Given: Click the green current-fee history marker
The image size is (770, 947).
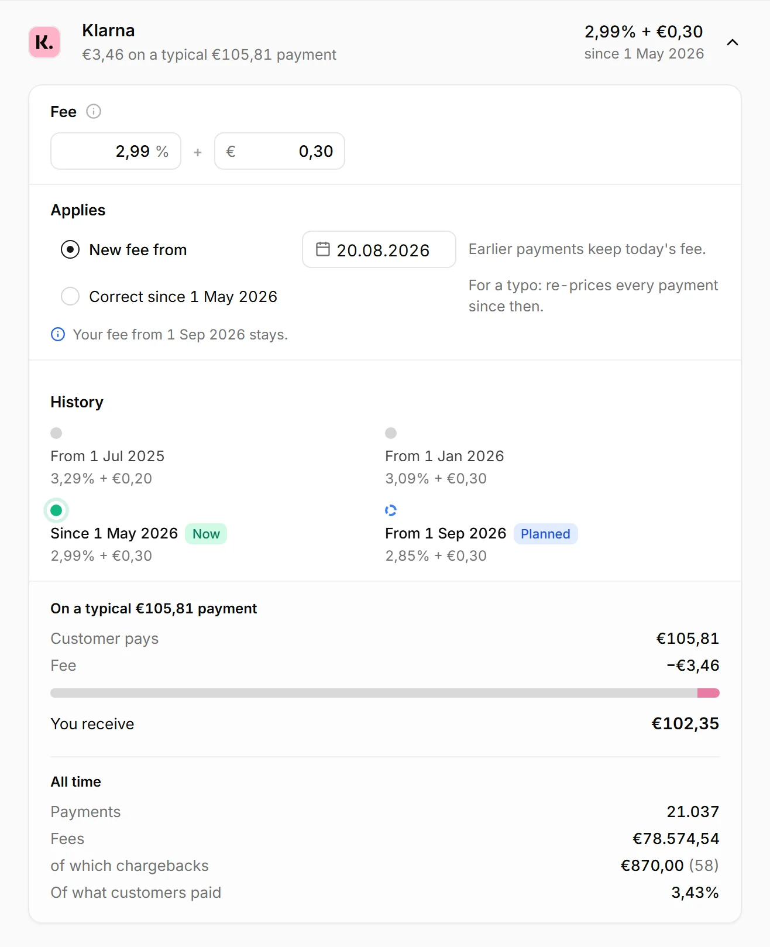Looking at the screenshot, I should coord(56,510).
